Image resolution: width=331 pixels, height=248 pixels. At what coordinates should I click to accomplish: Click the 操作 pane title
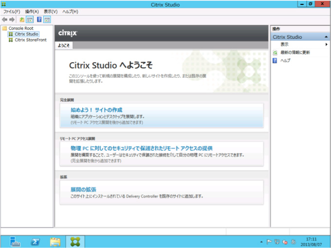click(276, 29)
